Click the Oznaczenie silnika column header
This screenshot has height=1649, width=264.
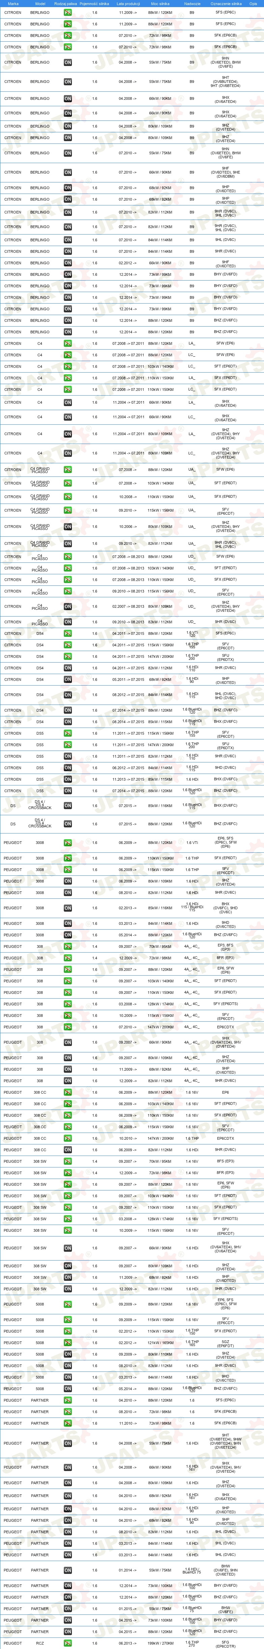coord(226,3)
